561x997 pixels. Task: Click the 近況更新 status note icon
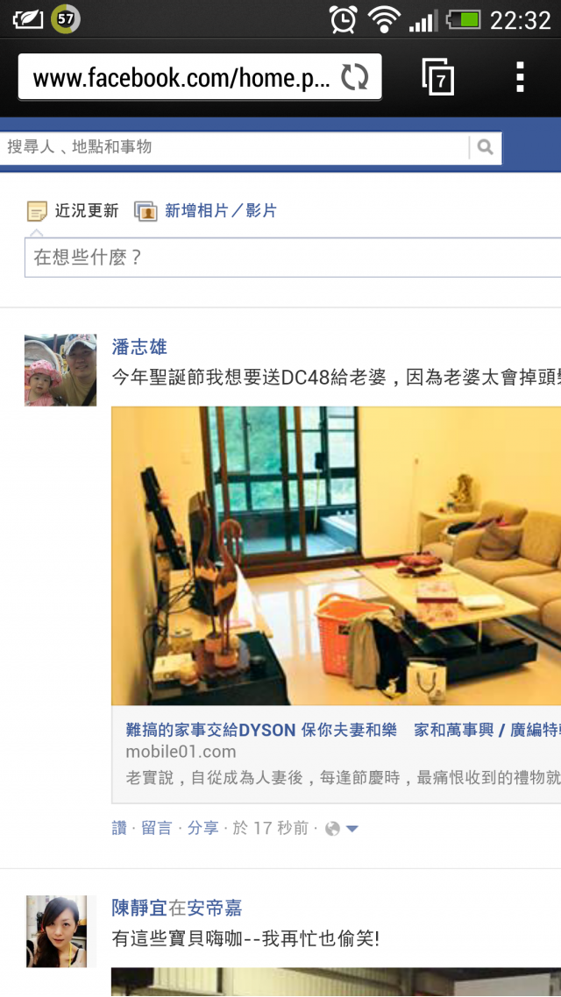(37, 211)
